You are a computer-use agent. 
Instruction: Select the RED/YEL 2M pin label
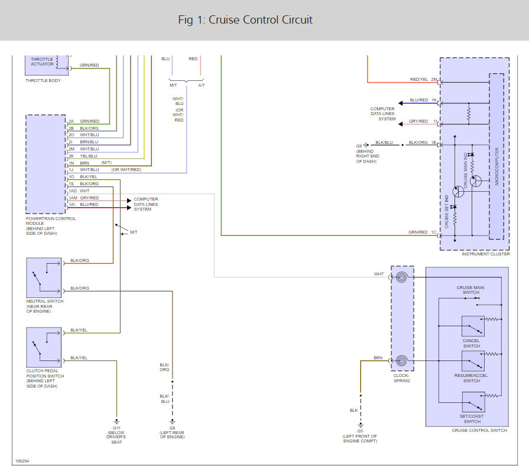[x=423, y=80]
